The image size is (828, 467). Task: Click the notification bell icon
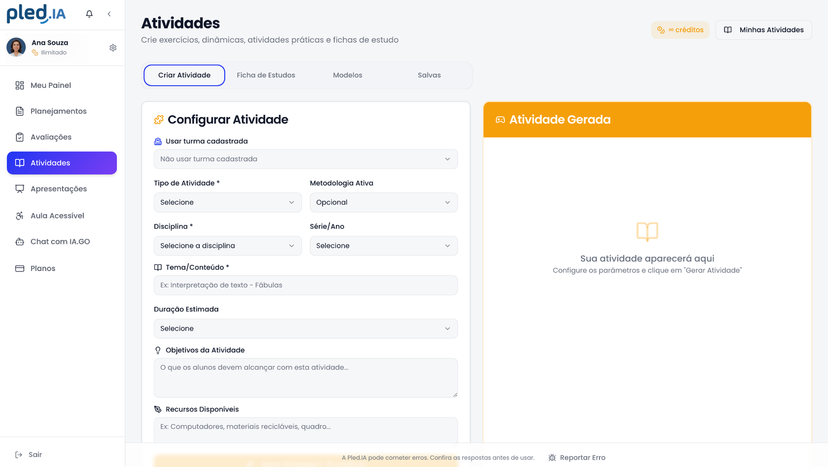tap(89, 14)
